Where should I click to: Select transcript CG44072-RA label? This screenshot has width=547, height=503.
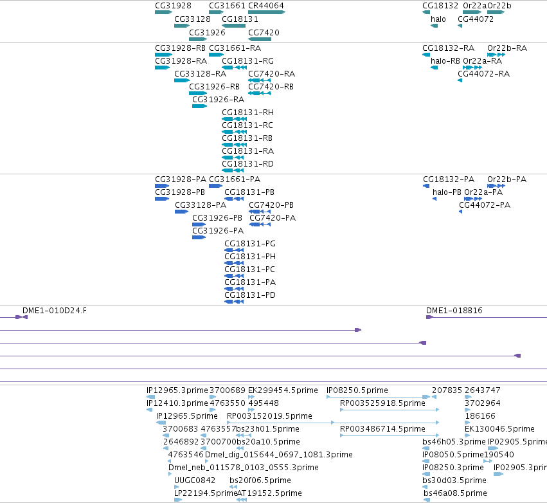pos(484,74)
